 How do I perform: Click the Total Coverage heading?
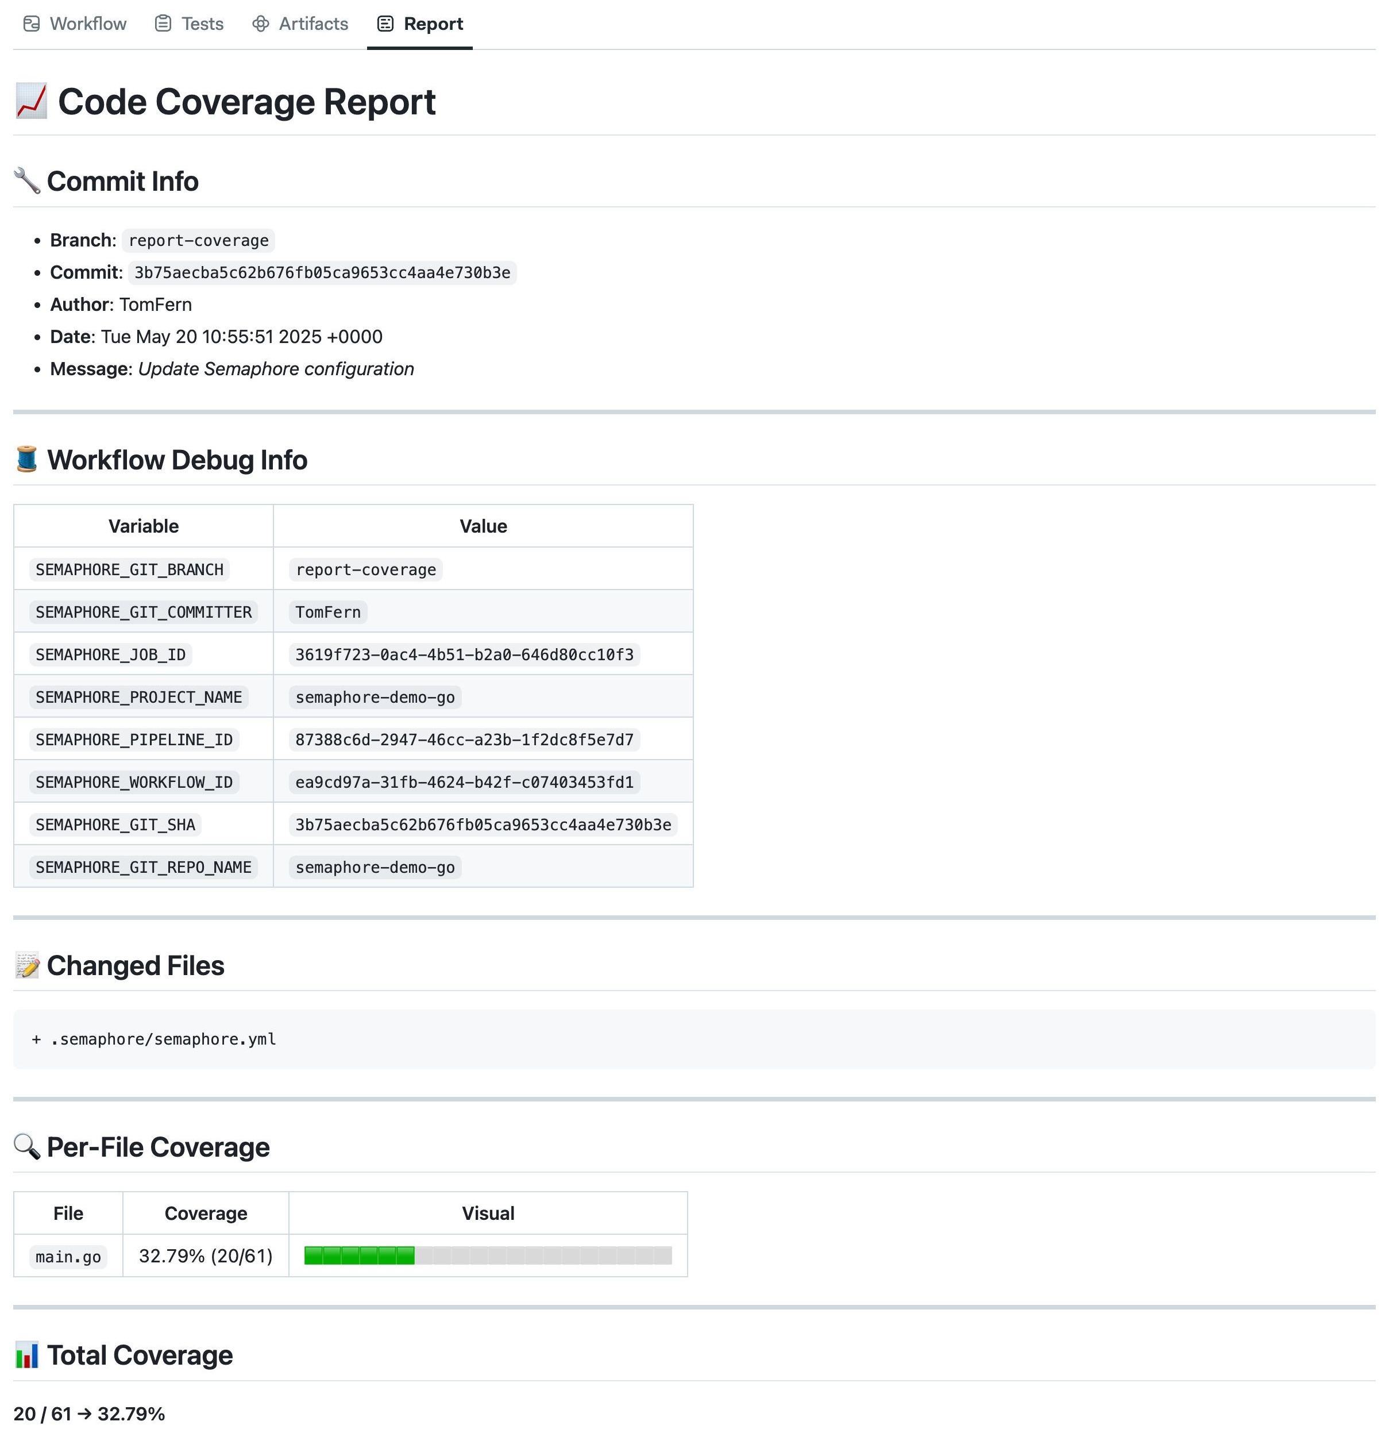click(140, 1355)
